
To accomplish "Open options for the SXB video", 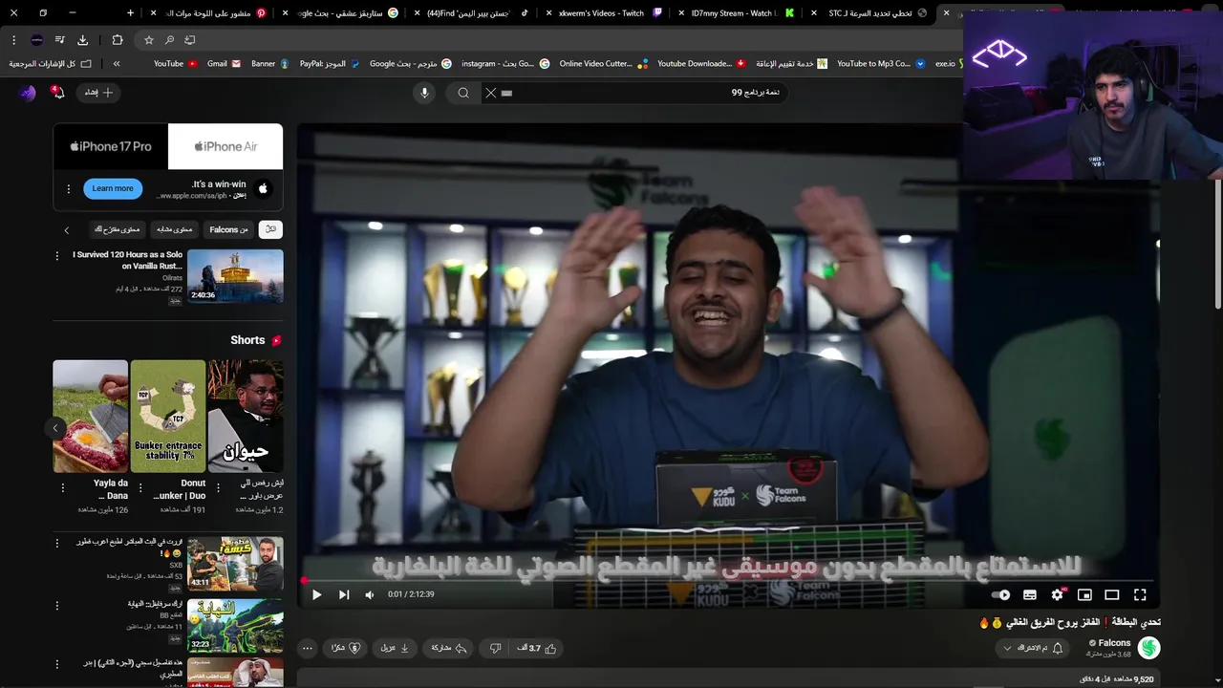I will click(x=57, y=544).
